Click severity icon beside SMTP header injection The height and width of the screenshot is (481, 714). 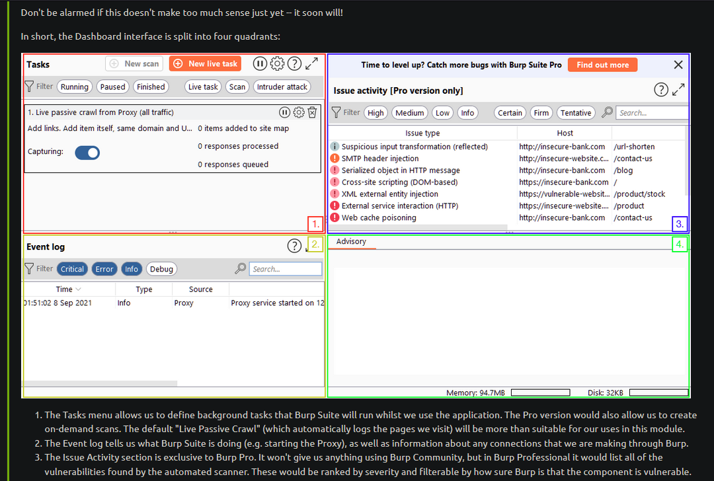[335, 159]
